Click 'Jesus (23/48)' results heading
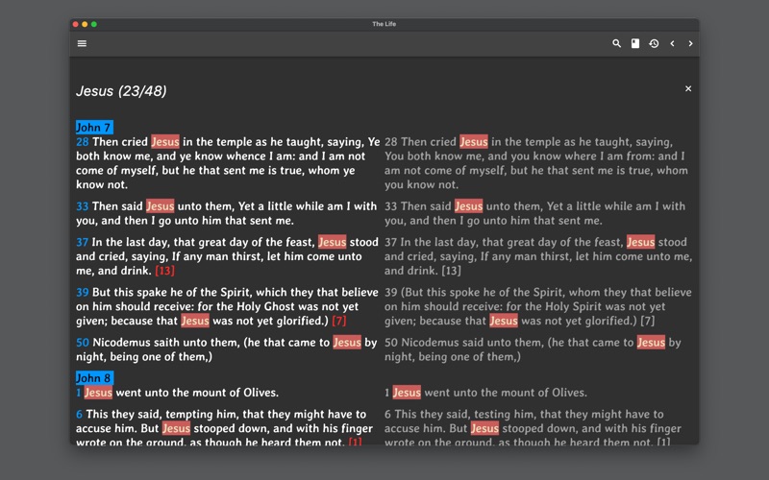The image size is (769, 480). coord(121,91)
